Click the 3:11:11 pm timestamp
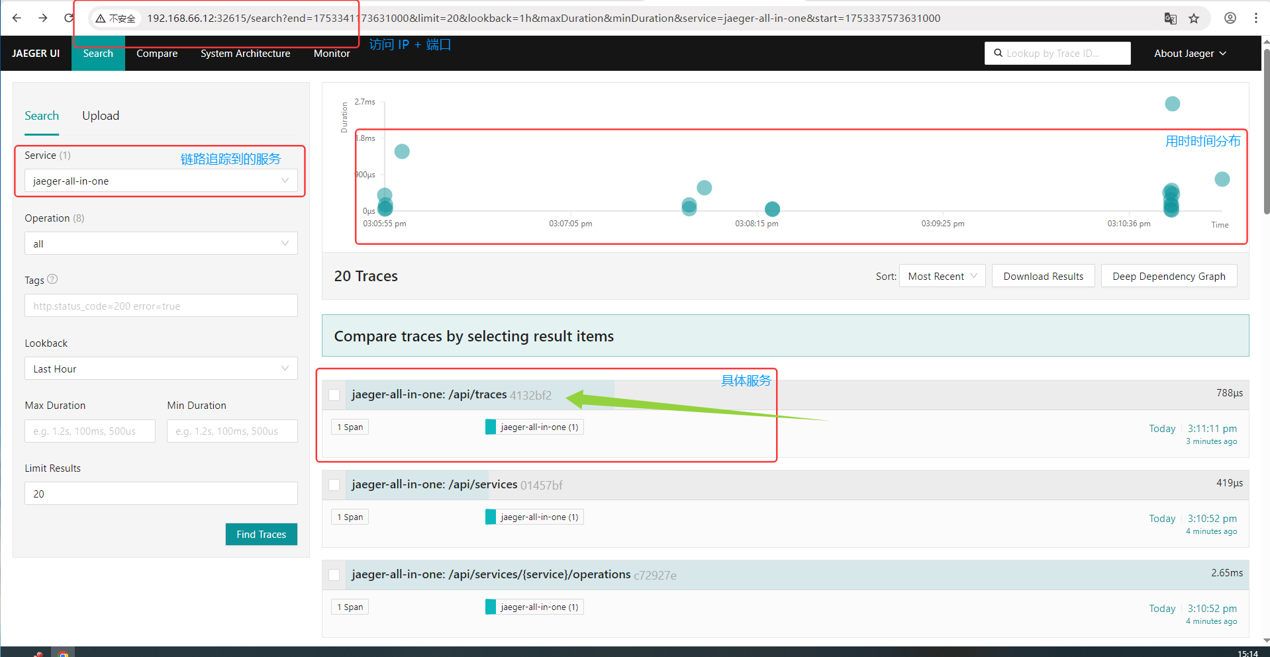Screen dimensions: 1270x657 point(1212,428)
